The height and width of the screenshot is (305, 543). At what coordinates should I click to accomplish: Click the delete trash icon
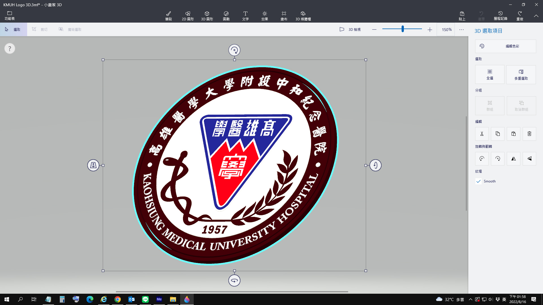(x=529, y=134)
